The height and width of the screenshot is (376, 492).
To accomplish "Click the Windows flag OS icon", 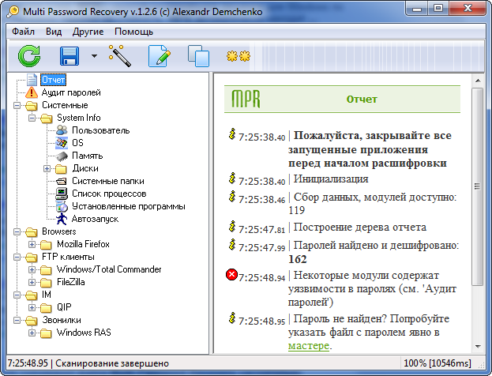I will click(62, 143).
